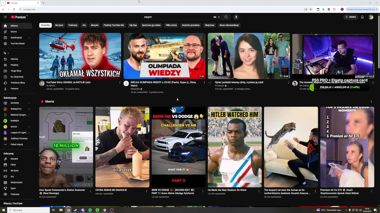Open the Shorts shelf options menu
Screen dimensions: 380x213
click(371, 101)
